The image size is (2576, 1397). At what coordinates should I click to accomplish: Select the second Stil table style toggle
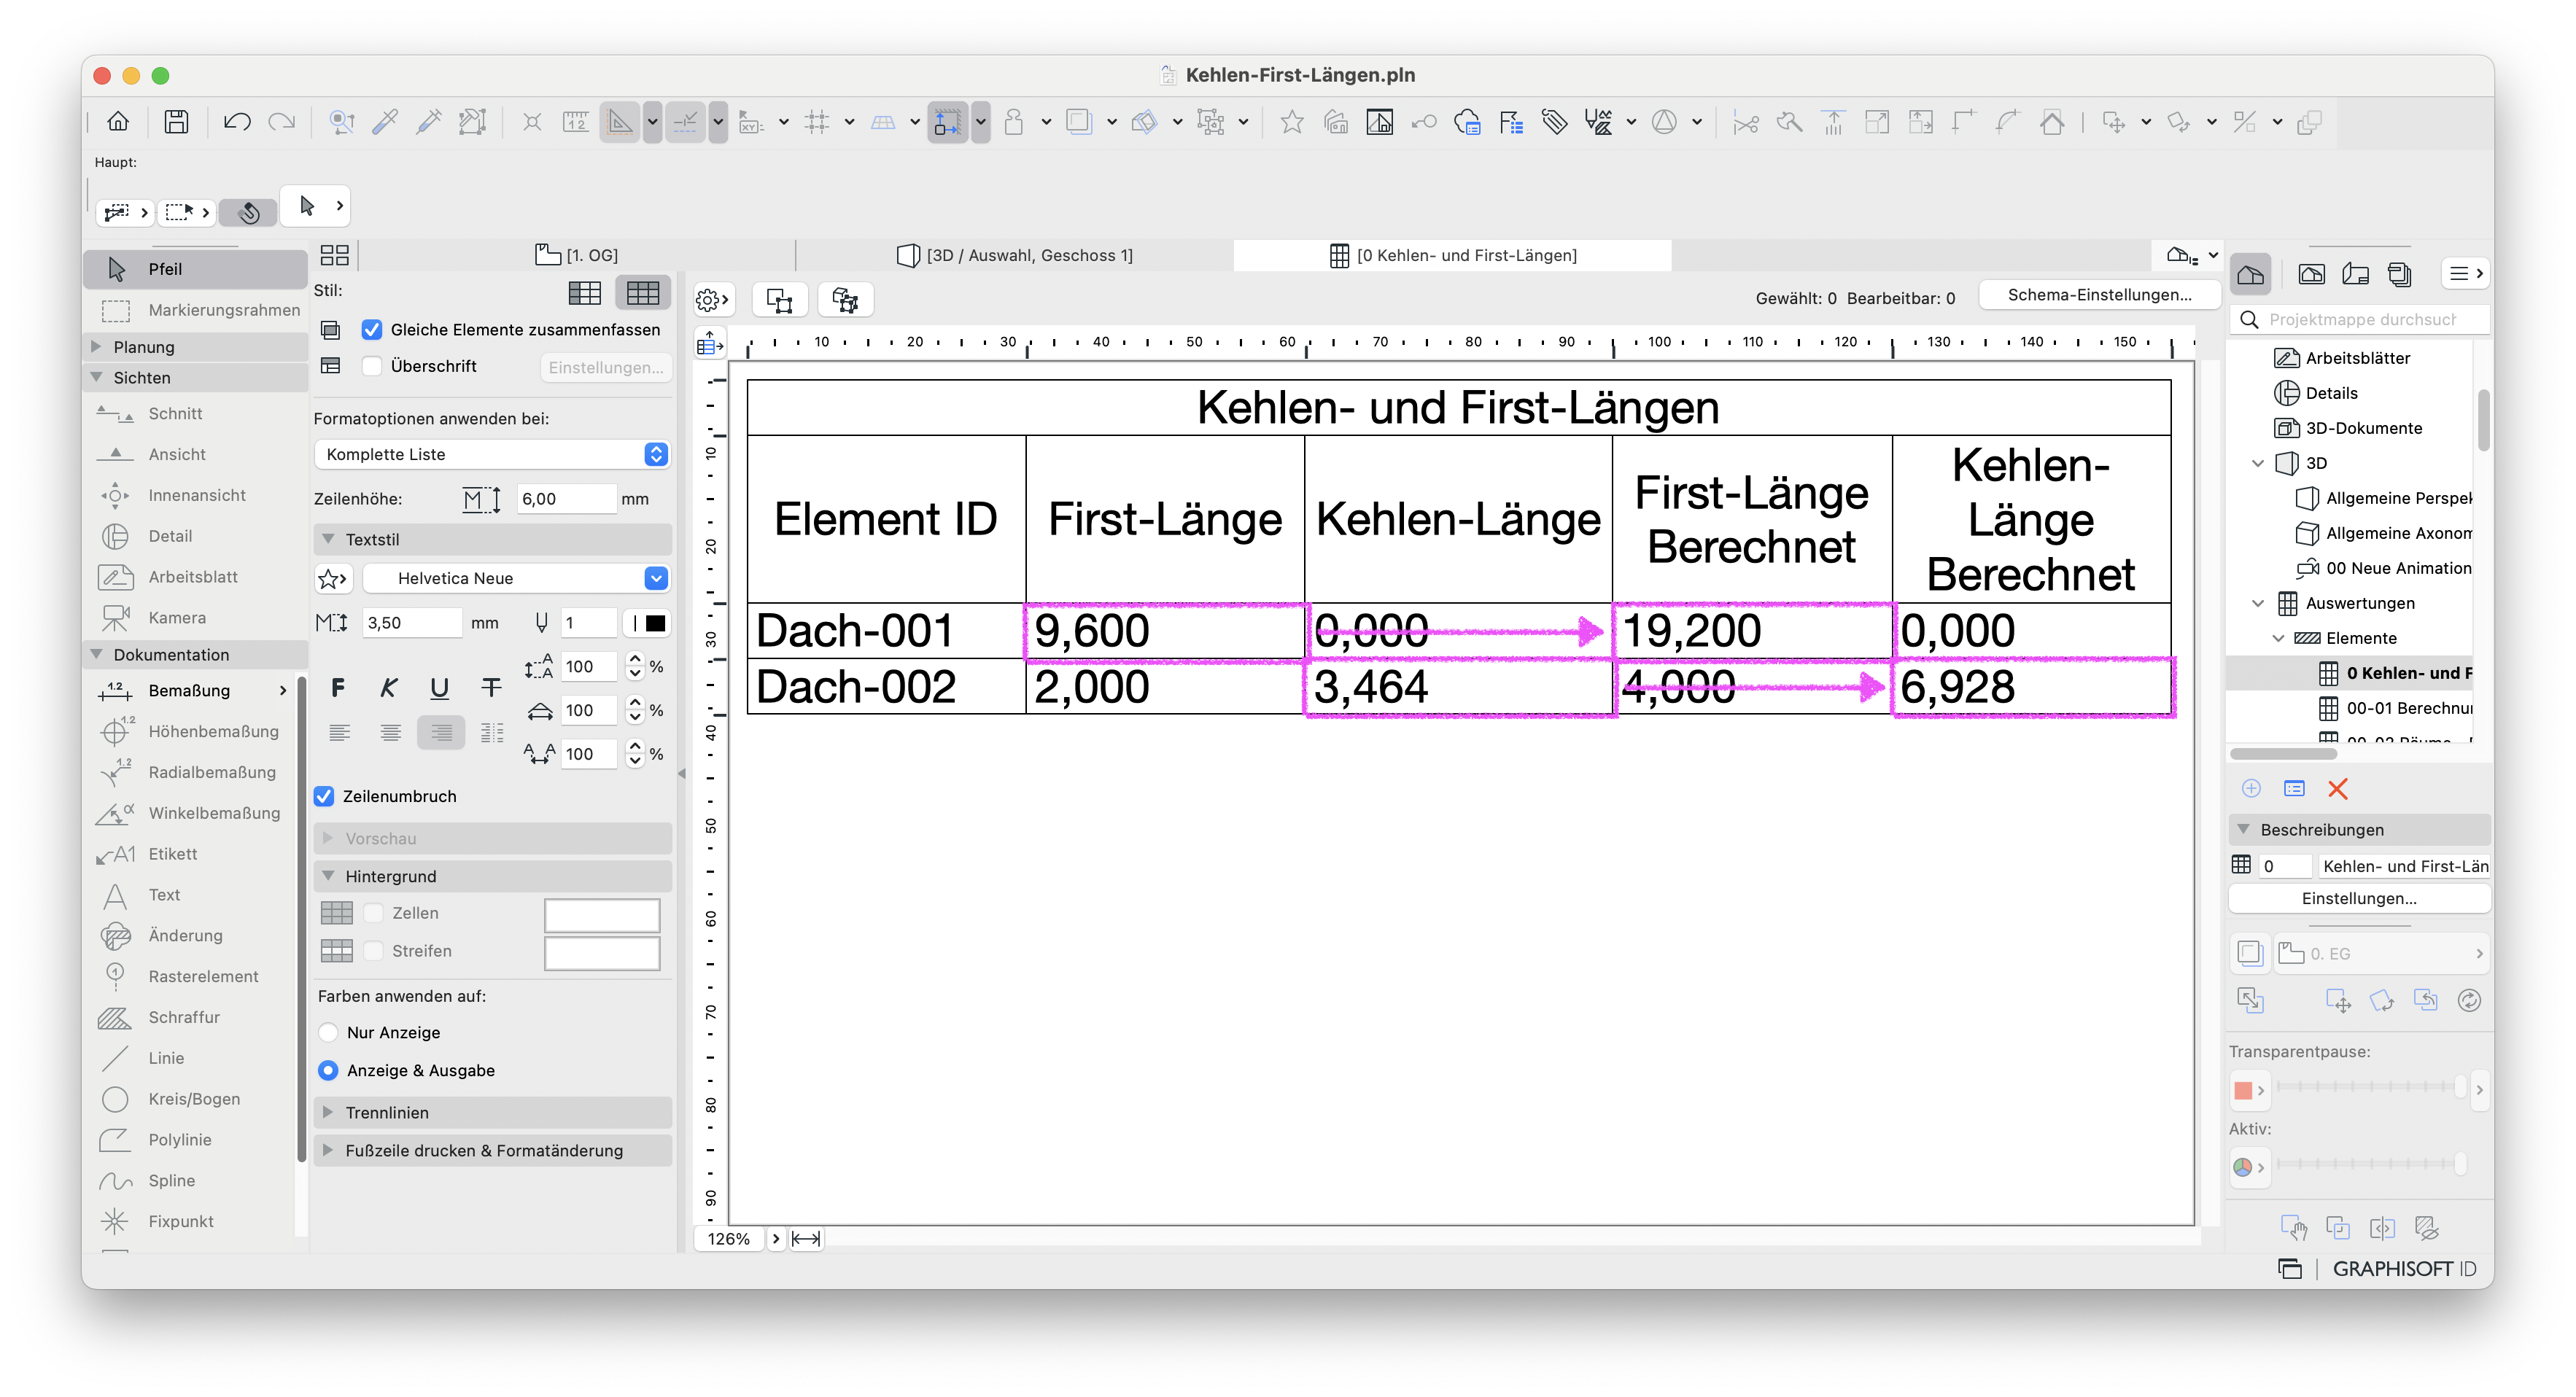pyautogui.click(x=643, y=293)
